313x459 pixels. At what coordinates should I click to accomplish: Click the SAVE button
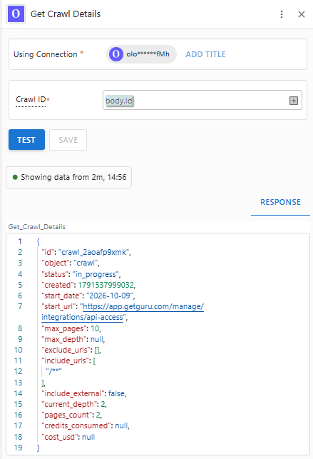coord(68,140)
